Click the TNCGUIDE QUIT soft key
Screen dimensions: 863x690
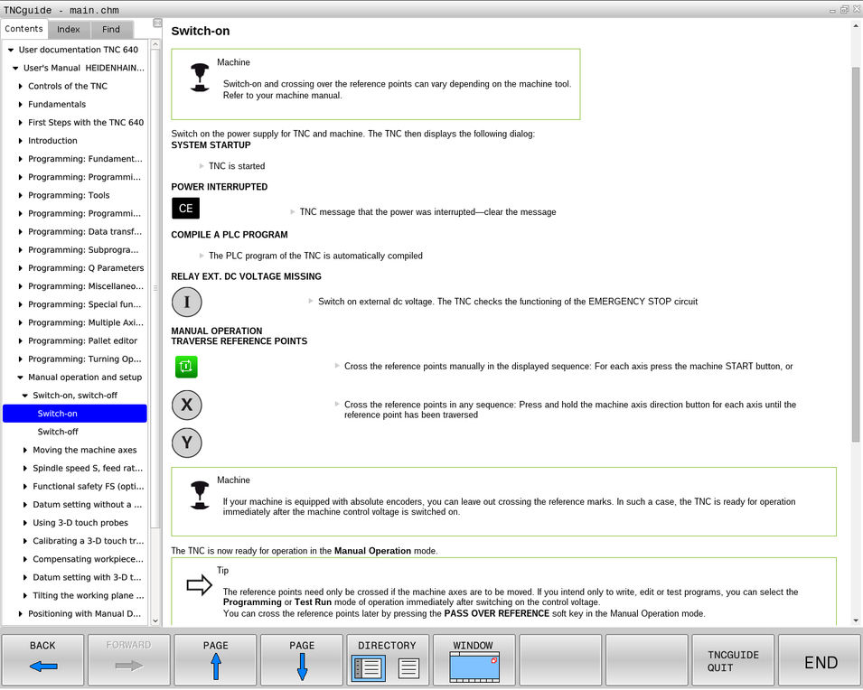coord(733,659)
